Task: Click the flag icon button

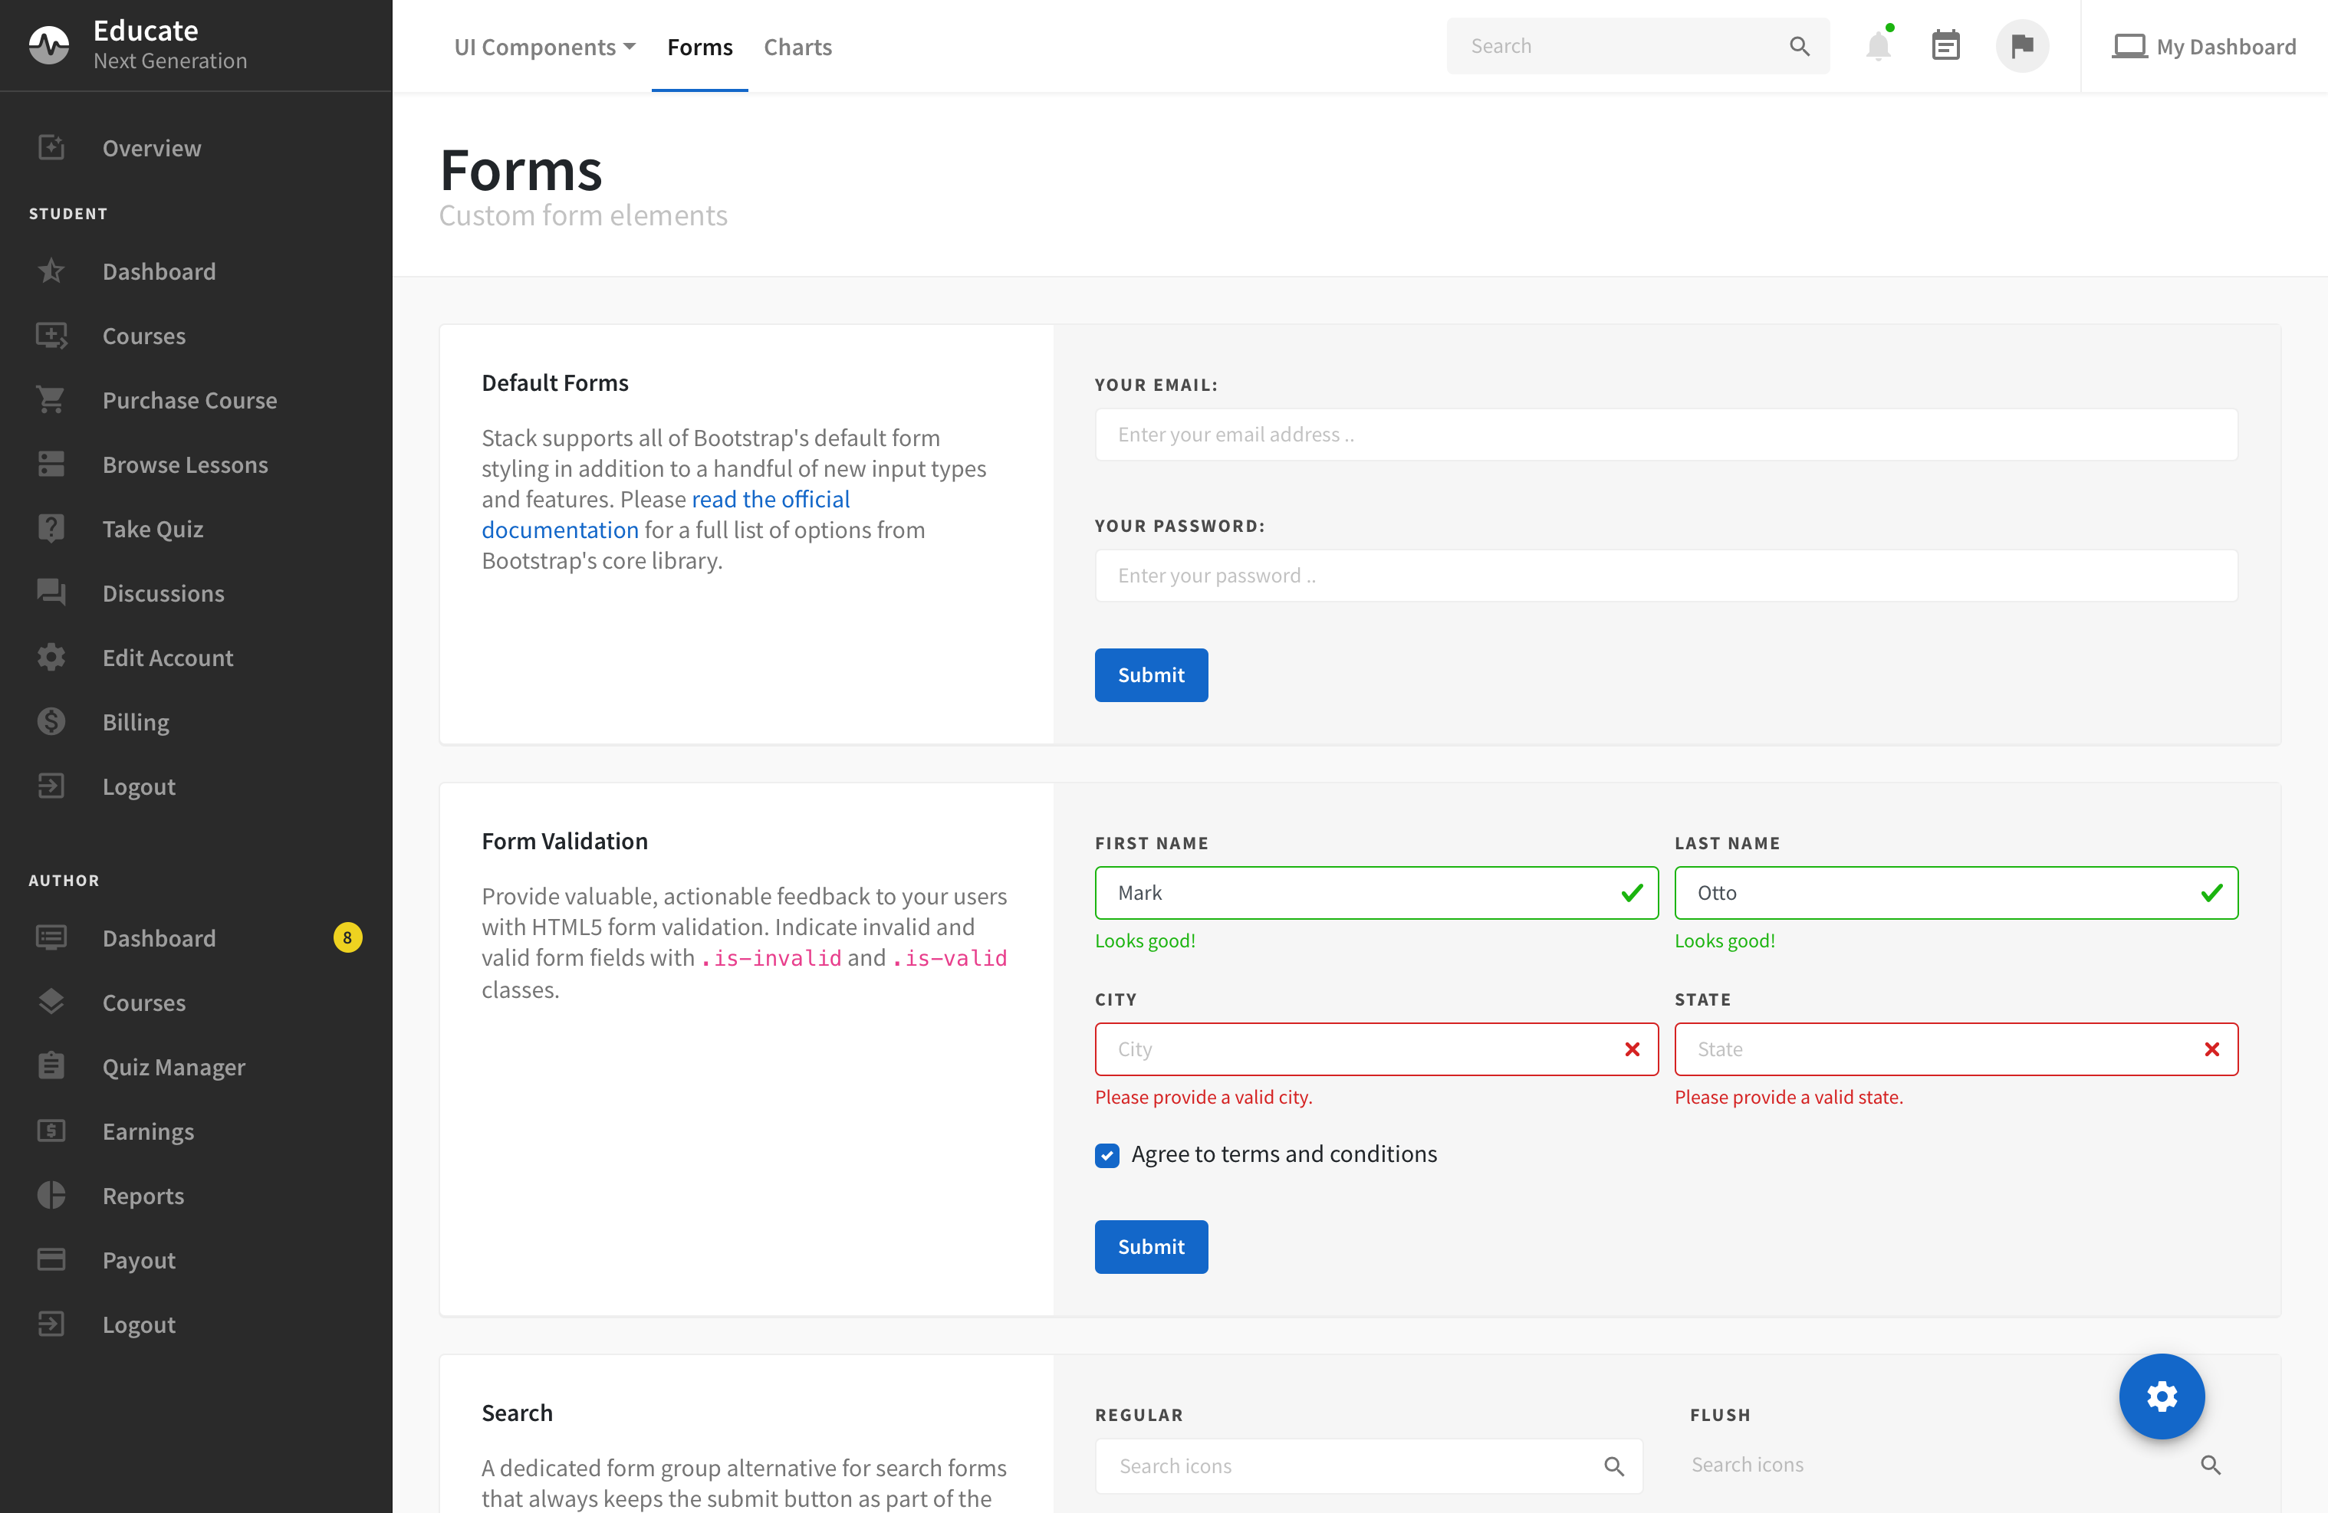Action: click(x=2022, y=46)
